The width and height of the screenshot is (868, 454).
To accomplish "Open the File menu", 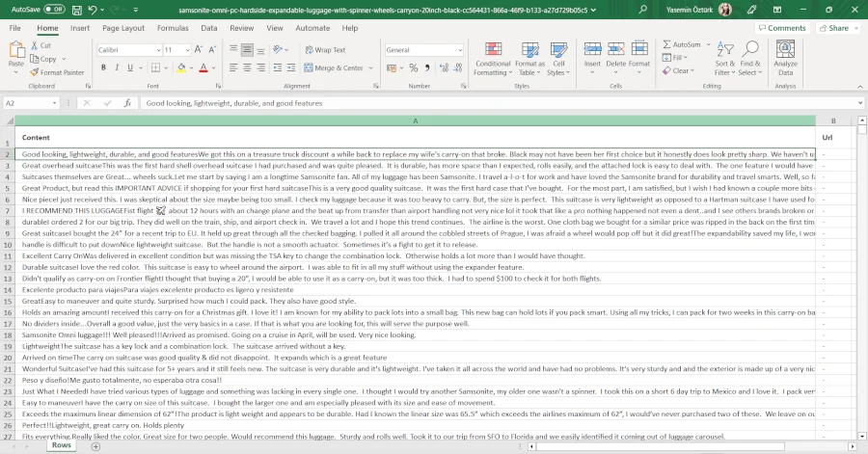I will [x=14, y=28].
